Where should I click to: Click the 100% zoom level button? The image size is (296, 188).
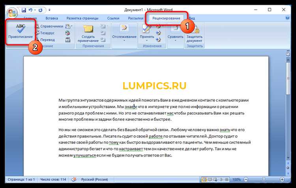(236, 179)
